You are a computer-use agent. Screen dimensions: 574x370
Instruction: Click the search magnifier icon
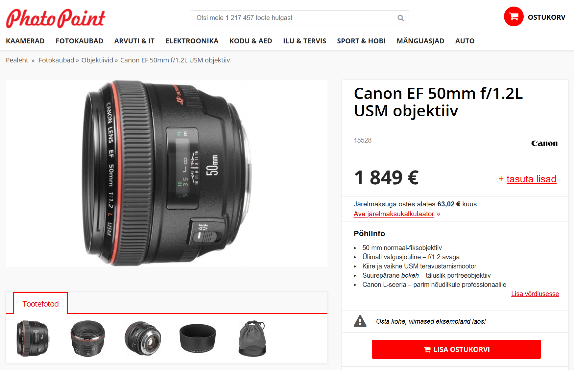point(400,18)
